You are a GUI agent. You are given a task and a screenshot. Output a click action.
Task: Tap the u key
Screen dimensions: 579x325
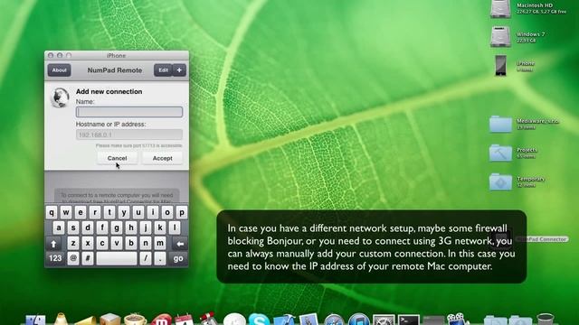[x=138, y=213]
